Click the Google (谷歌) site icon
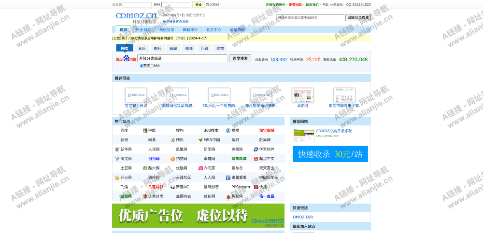Screen dimensions: 483x233 tap(145, 131)
